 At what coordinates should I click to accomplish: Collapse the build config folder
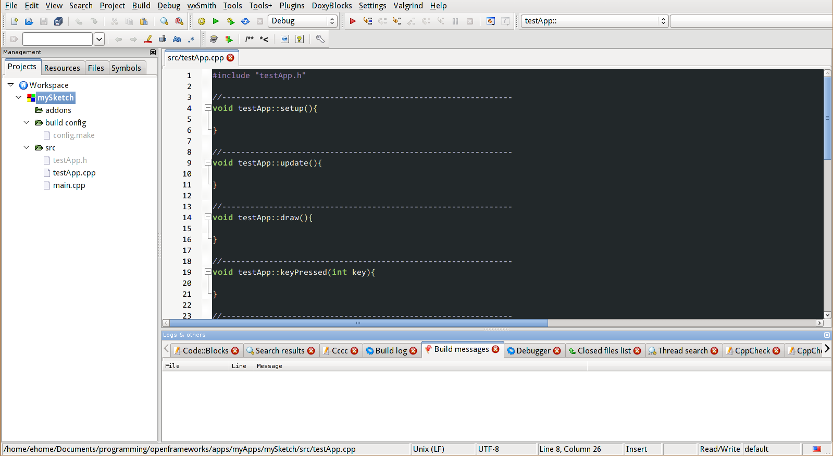26,122
